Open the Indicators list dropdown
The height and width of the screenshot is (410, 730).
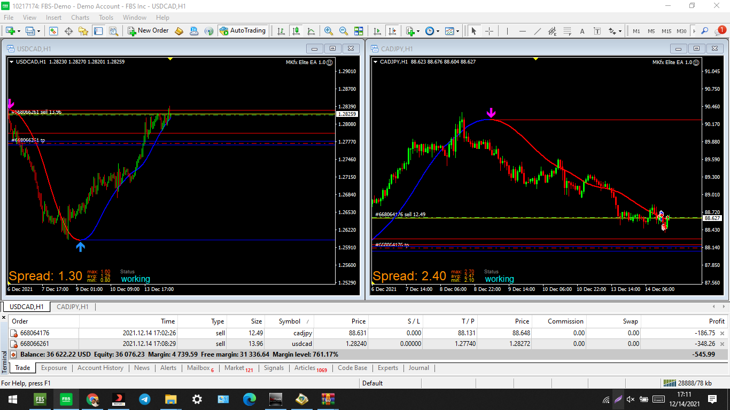click(412, 31)
